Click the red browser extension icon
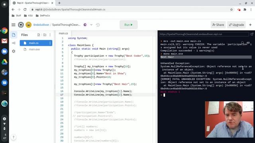255x143 pixels. click(239, 10)
